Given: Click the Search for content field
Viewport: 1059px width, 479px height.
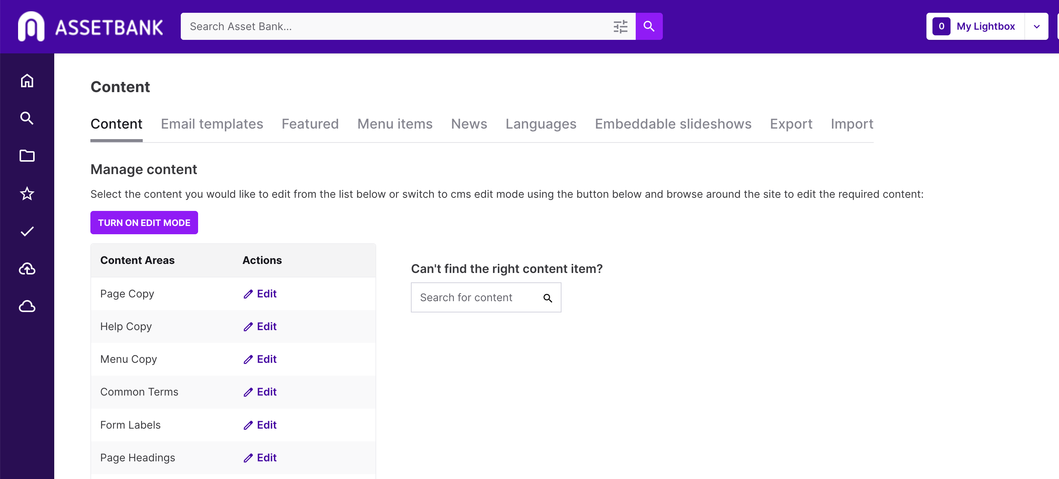Looking at the screenshot, I should tap(477, 297).
